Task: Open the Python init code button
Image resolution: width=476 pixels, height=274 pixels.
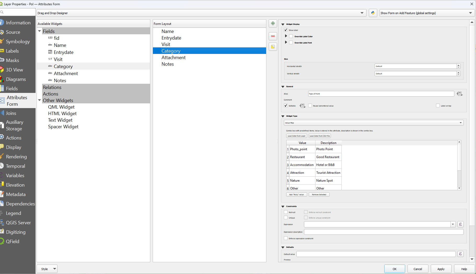Action: (373, 13)
